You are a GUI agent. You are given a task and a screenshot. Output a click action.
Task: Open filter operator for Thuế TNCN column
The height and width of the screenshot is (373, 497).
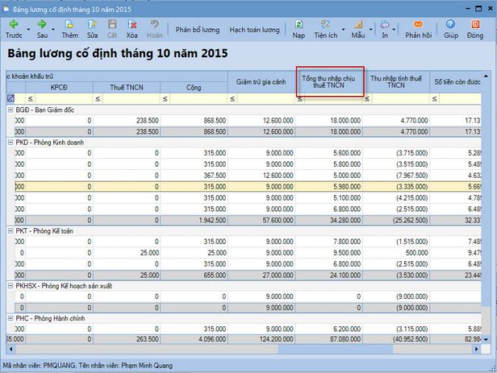(x=98, y=99)
